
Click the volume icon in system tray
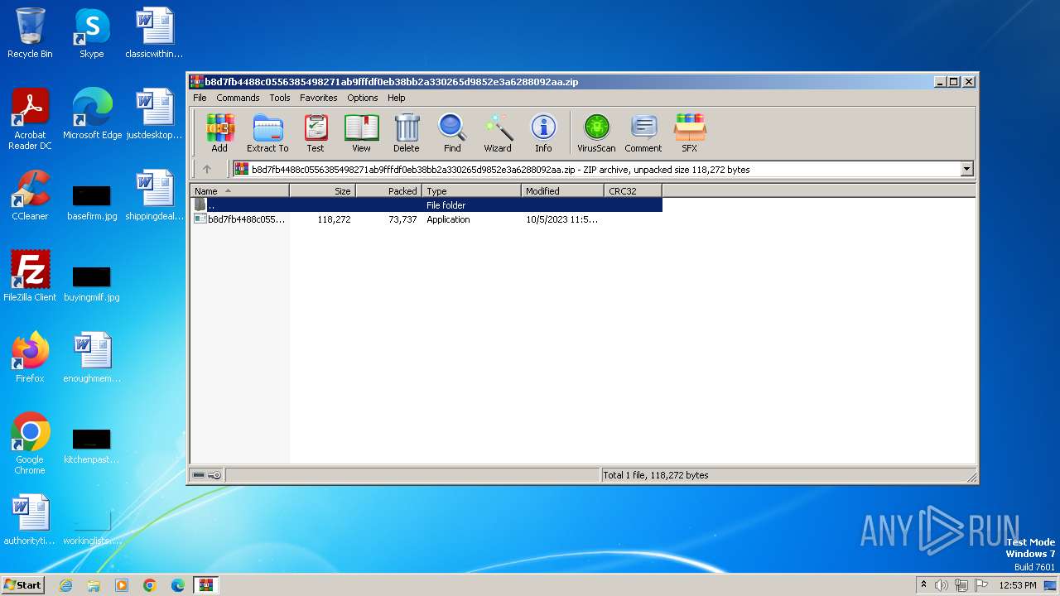942,585
